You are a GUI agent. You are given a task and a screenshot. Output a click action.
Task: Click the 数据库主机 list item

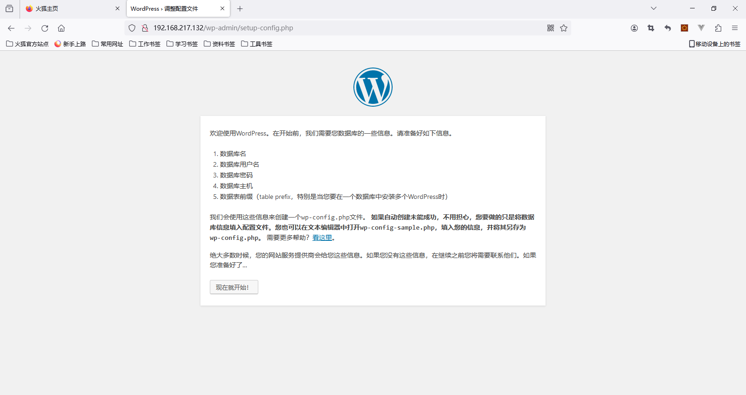point(236,186)
